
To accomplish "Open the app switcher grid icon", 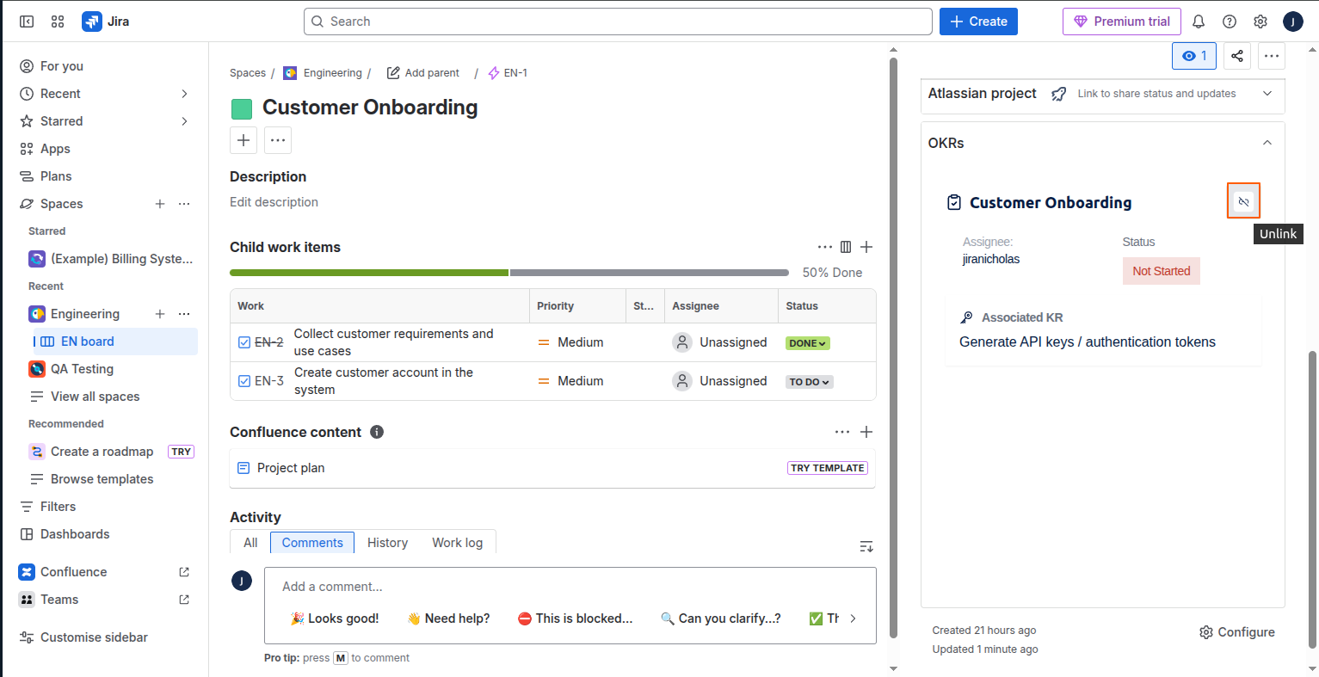I will (58, 22).
